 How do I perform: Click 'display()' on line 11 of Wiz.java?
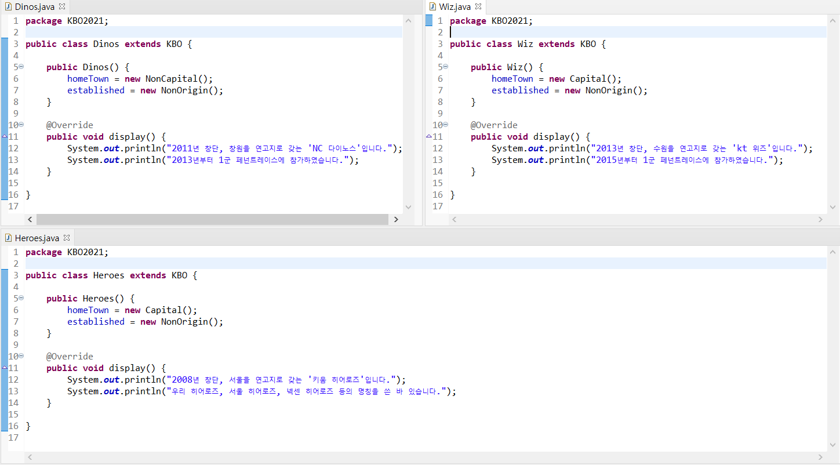(559, 136)
